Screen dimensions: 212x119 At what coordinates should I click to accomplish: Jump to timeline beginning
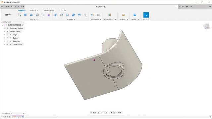[x=1, y=117]
